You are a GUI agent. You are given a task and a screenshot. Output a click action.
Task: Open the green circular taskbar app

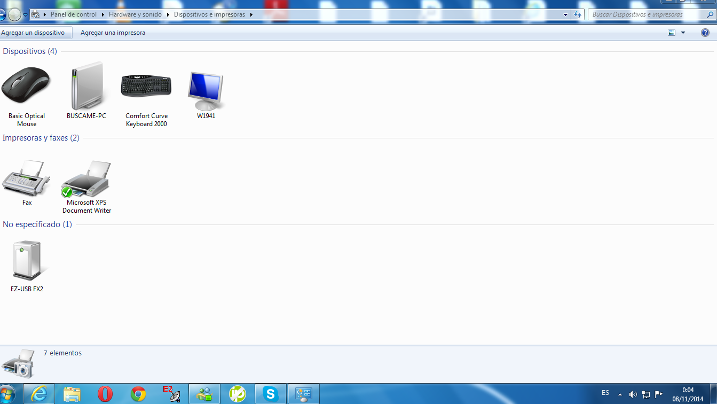(238, 394)
